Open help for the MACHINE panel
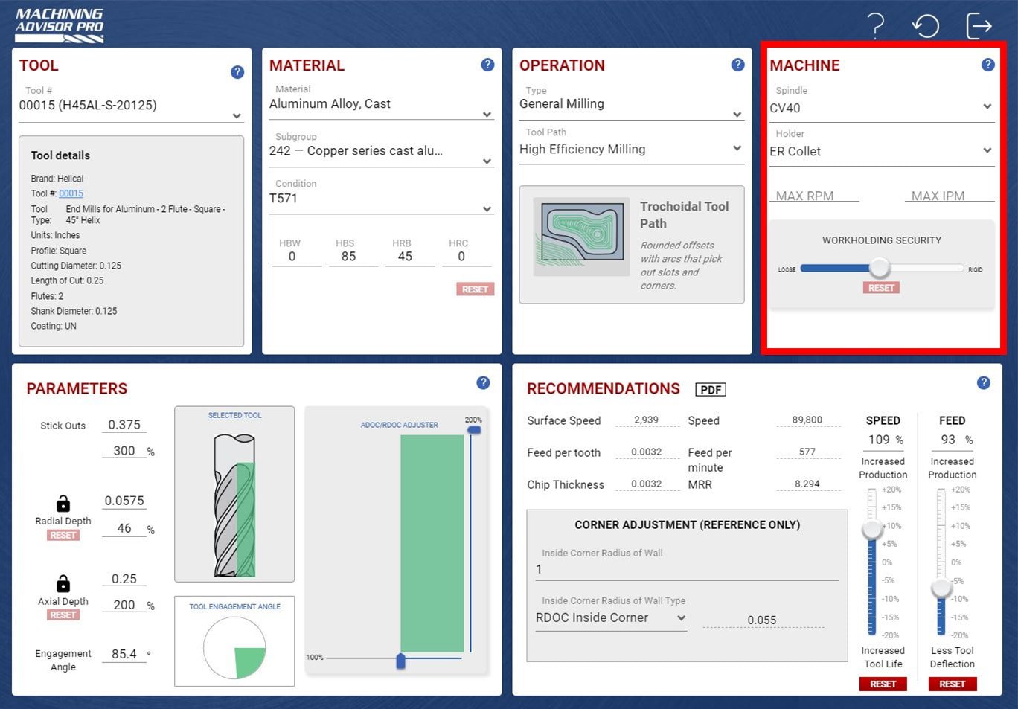 pos(987,65)
